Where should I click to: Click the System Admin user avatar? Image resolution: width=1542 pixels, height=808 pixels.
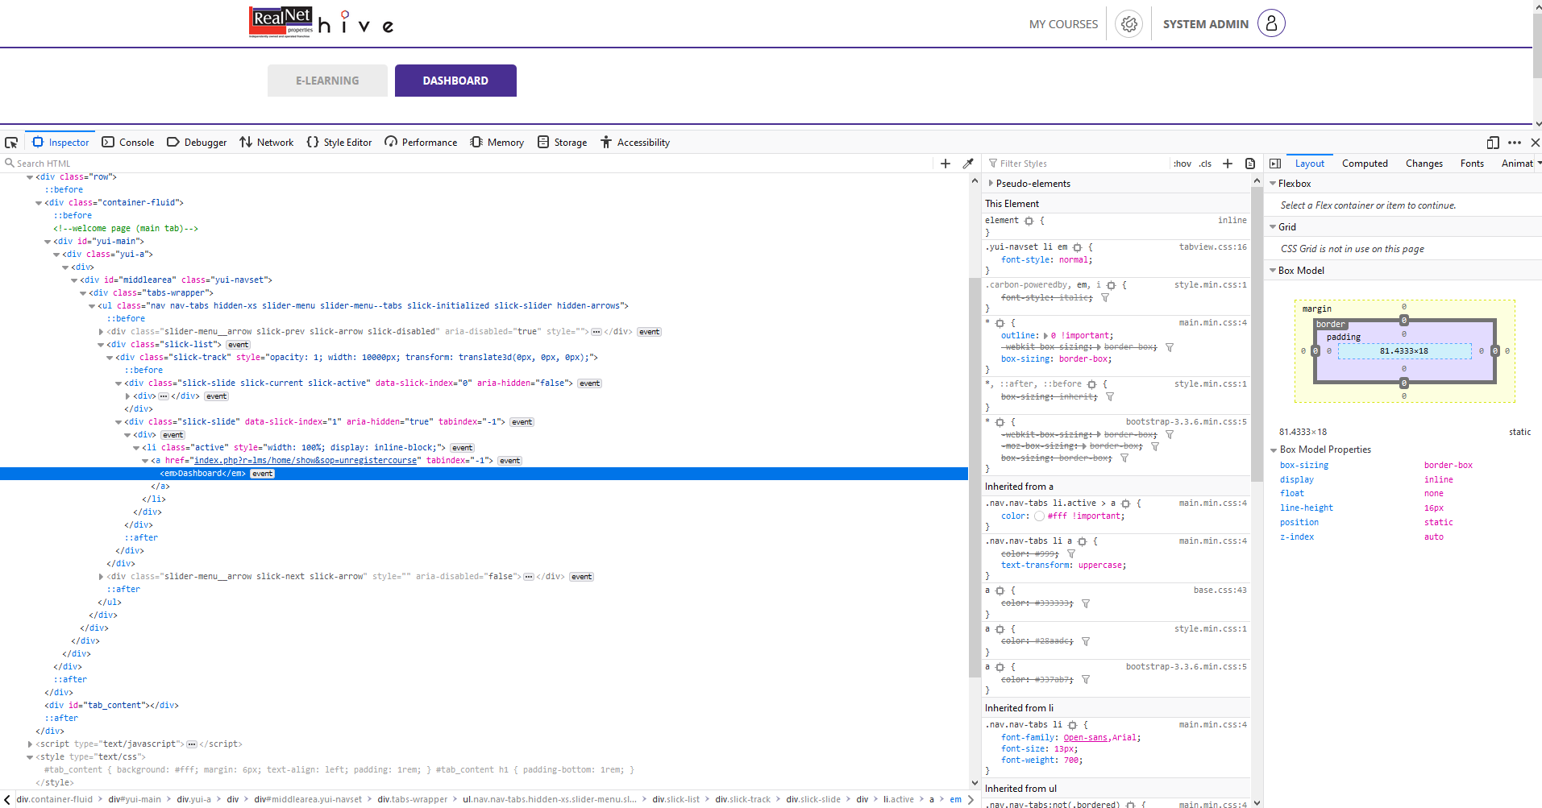pos(1271,23)
